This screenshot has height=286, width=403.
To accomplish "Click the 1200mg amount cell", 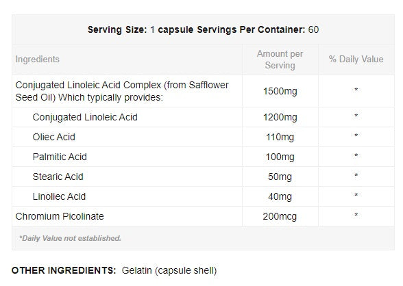I will [280, 118].
